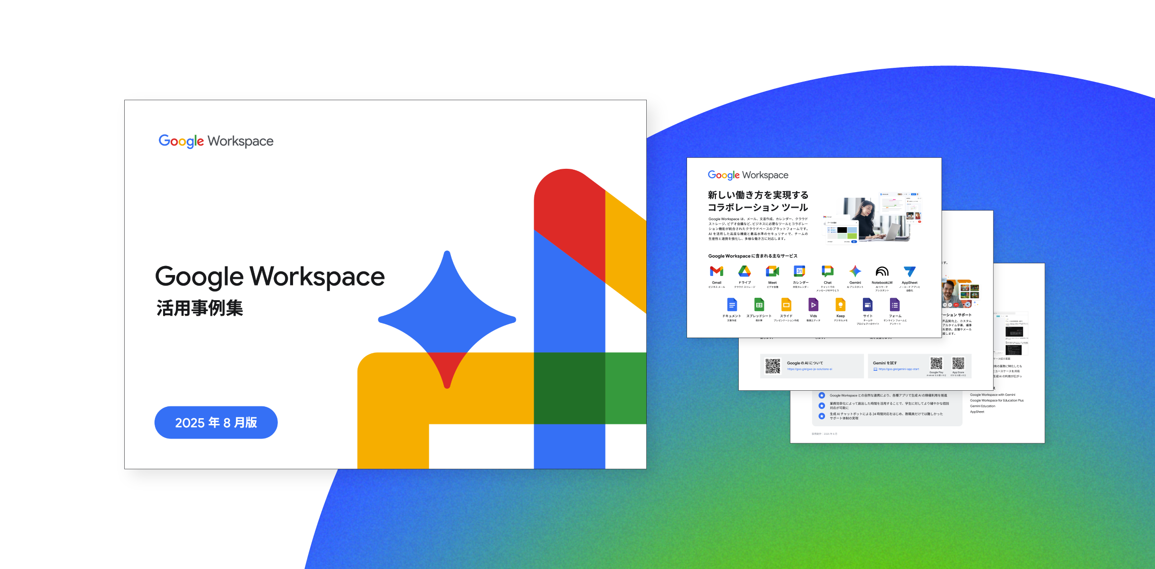Select the Drive triangle icon

tap(744, 271)
